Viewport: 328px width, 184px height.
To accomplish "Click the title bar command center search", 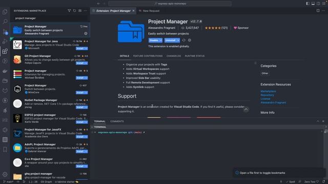I will (x=170, y=4).
